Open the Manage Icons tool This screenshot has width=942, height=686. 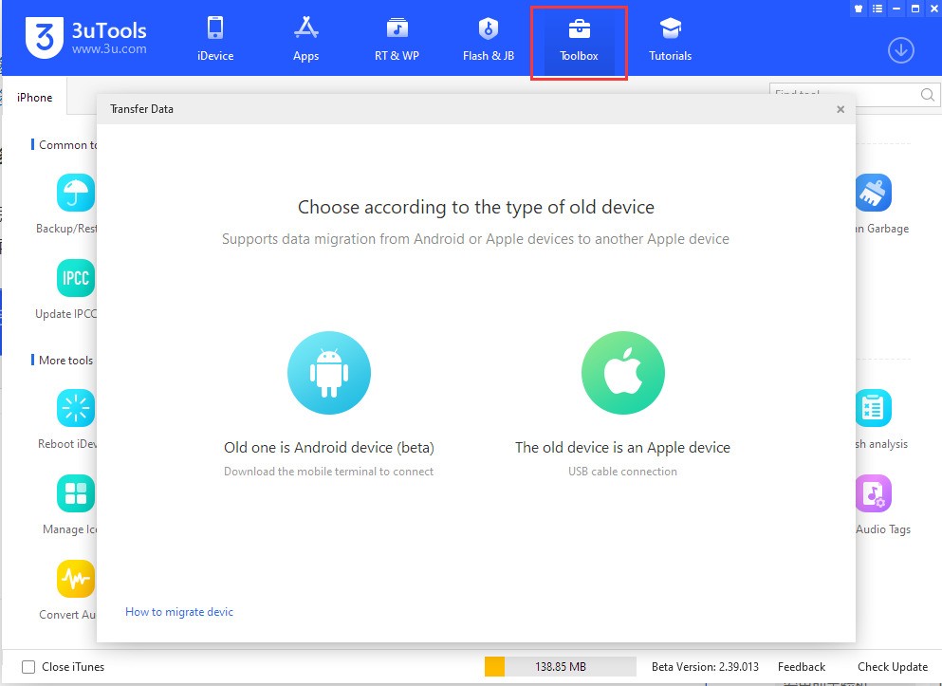[x=74, y=493]
